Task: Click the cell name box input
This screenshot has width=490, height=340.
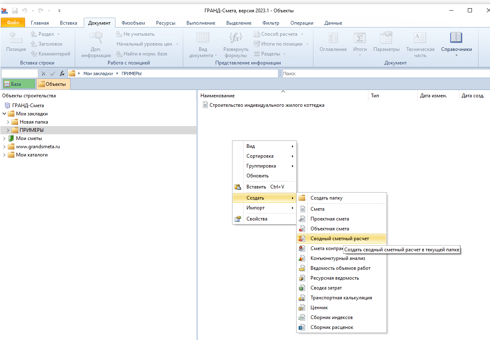Action: (20, 74)
